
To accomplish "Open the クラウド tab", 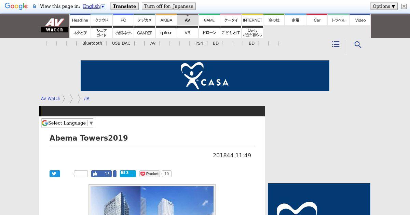I will pyautogui.click(x=101, y=20).
